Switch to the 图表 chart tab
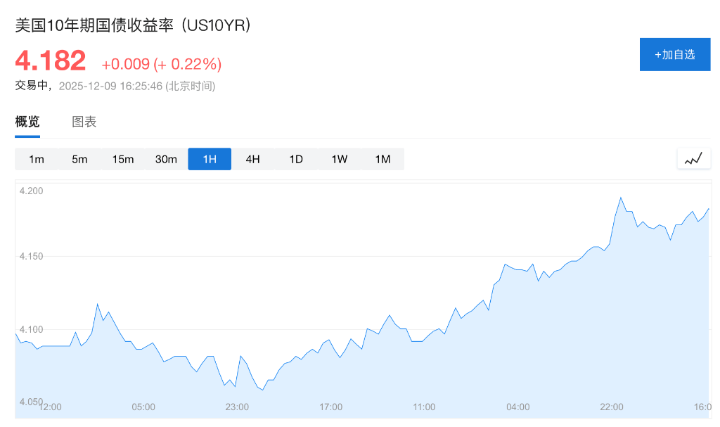The width and height of the screenshot is (720, 427). [84, 121]
